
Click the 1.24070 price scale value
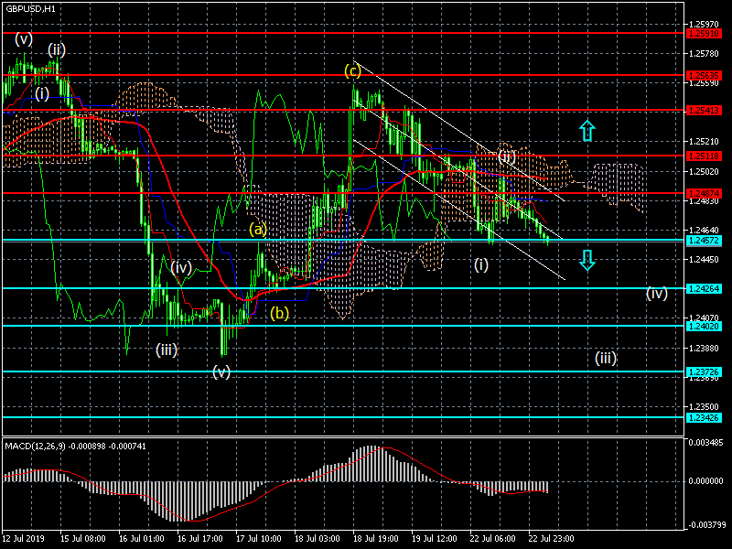(x=704, y=318)
